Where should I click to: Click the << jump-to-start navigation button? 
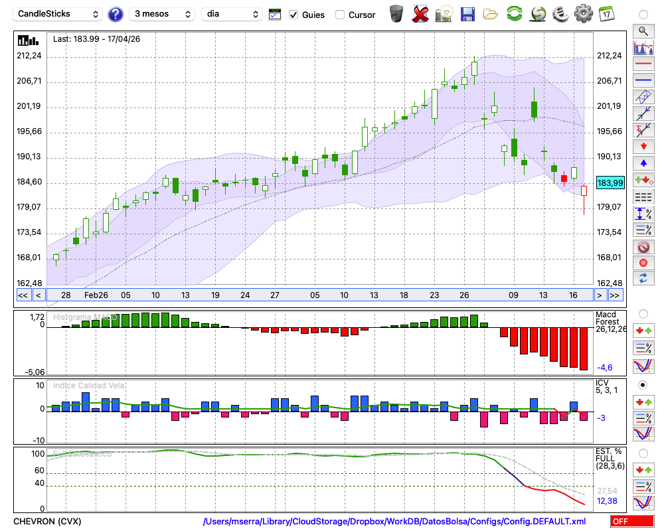pos(23,295)
